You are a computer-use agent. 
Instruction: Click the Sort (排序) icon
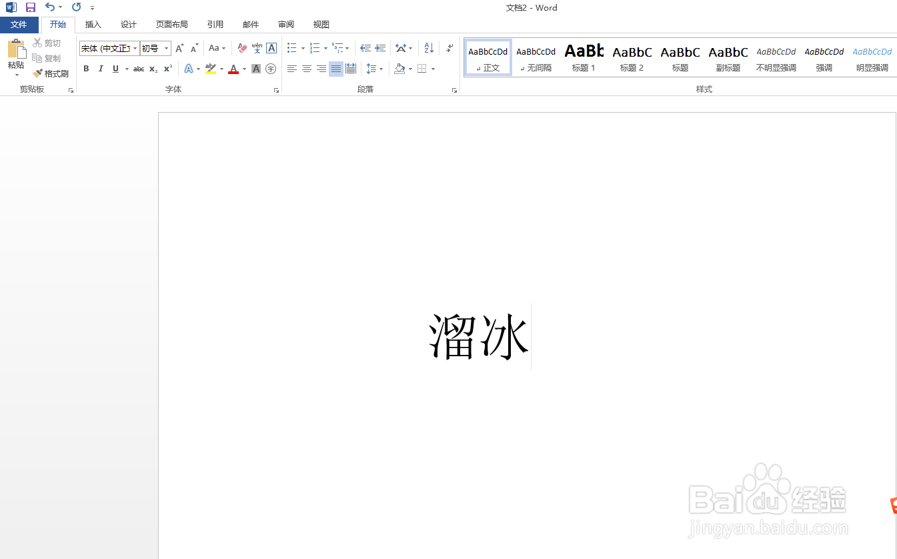pos(427,48)
